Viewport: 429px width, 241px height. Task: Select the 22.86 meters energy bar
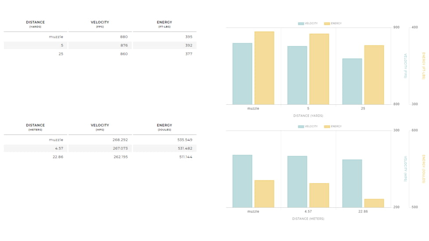374,203
